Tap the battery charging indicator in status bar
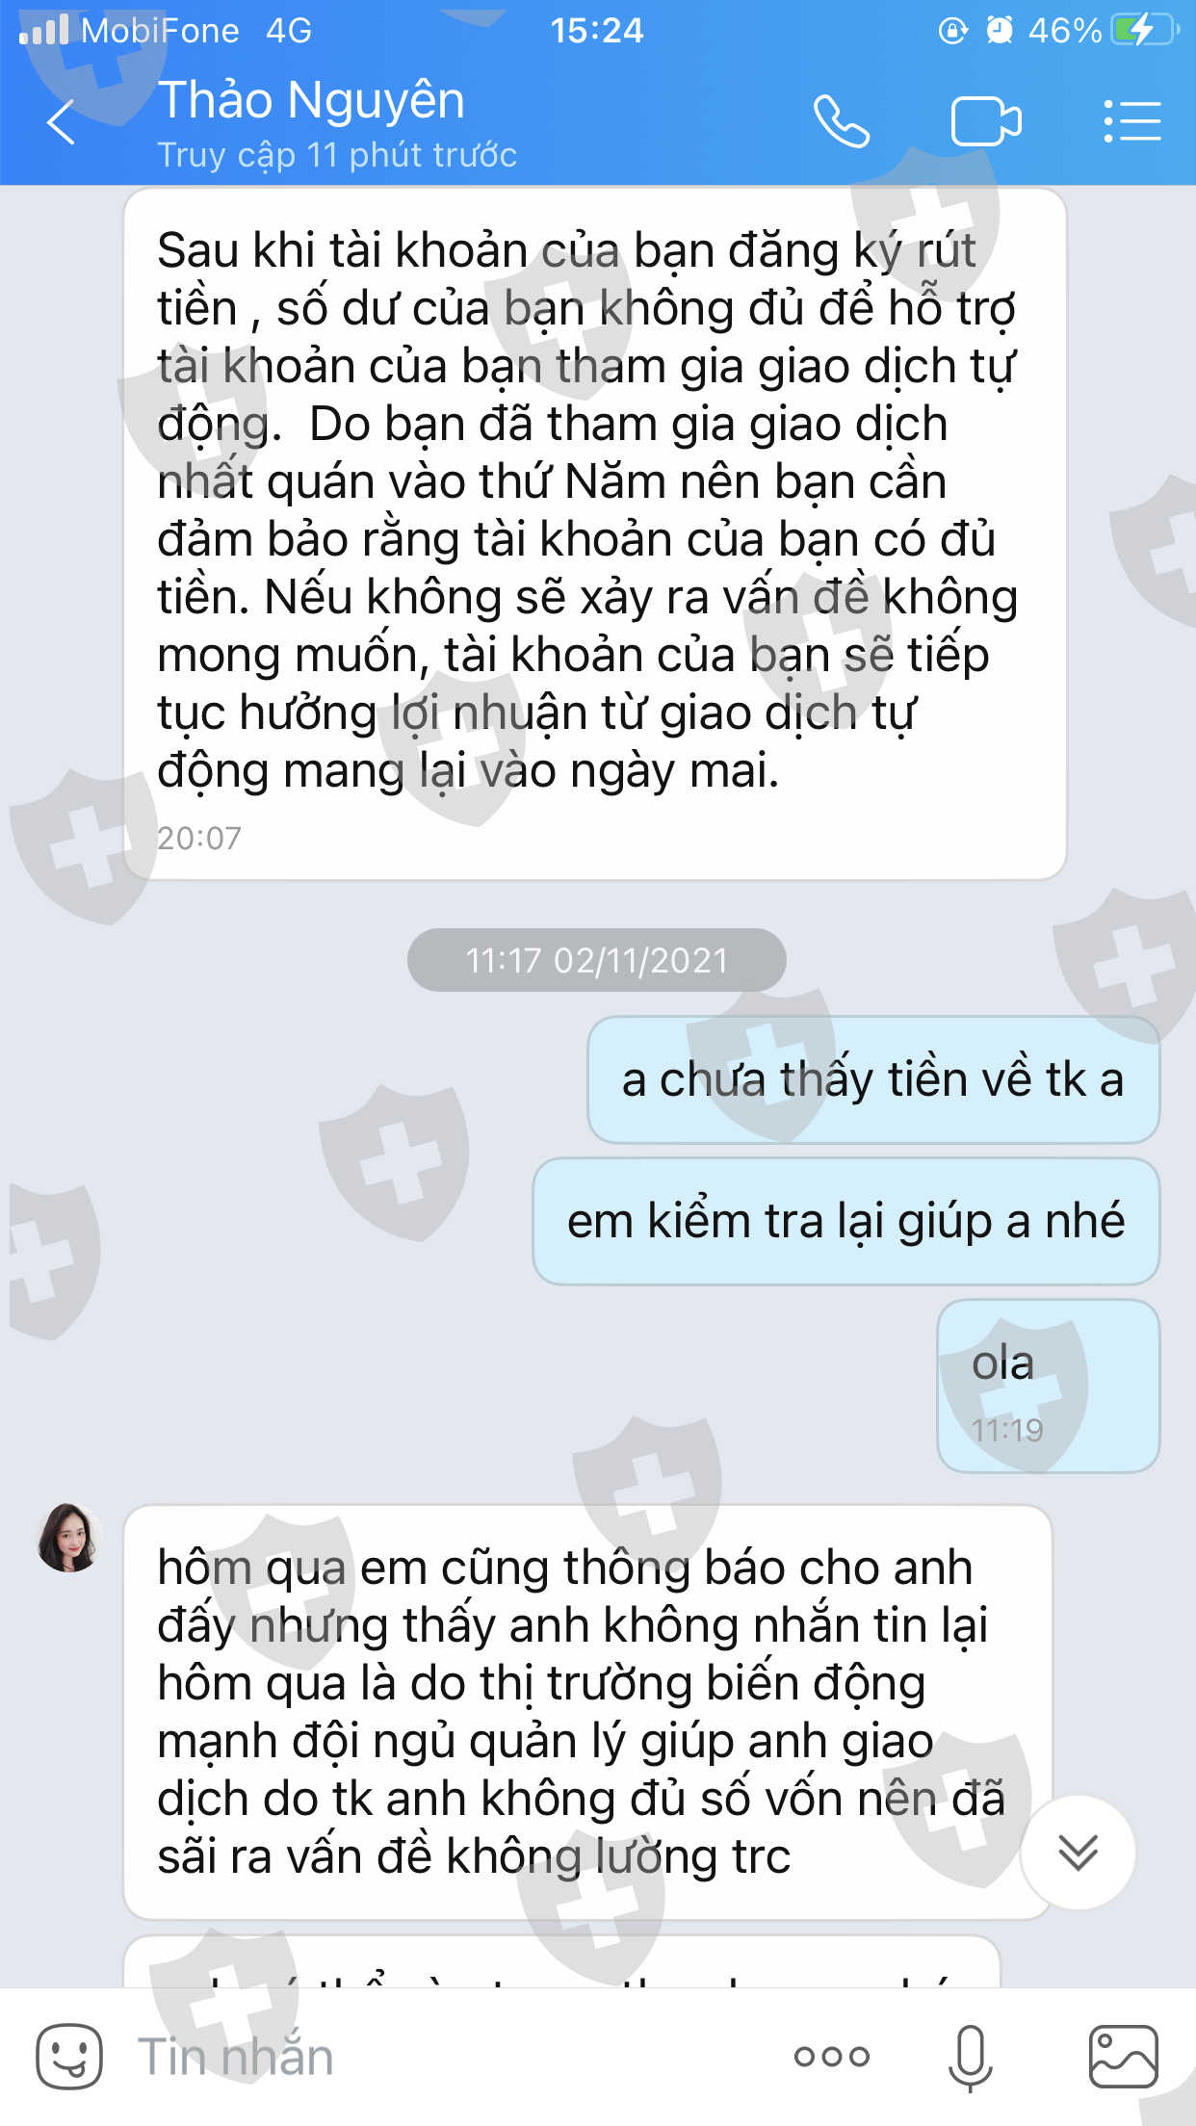1196x2126 pixels. click(x=1145, y=30)
